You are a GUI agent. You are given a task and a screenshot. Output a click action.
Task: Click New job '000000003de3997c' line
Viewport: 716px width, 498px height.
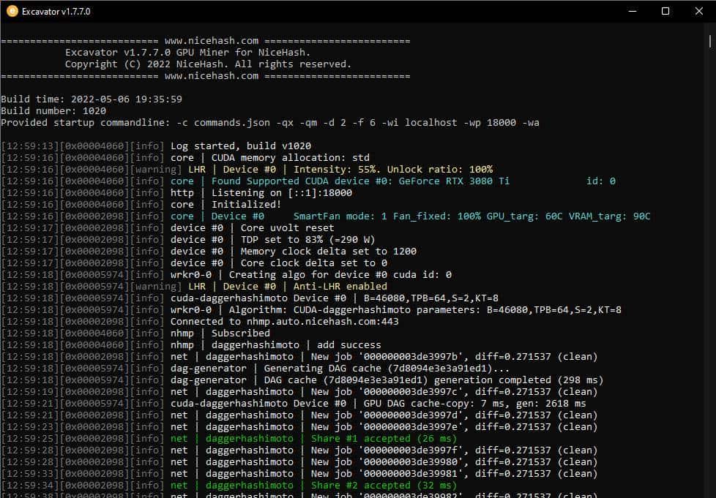tap(299, 392)
